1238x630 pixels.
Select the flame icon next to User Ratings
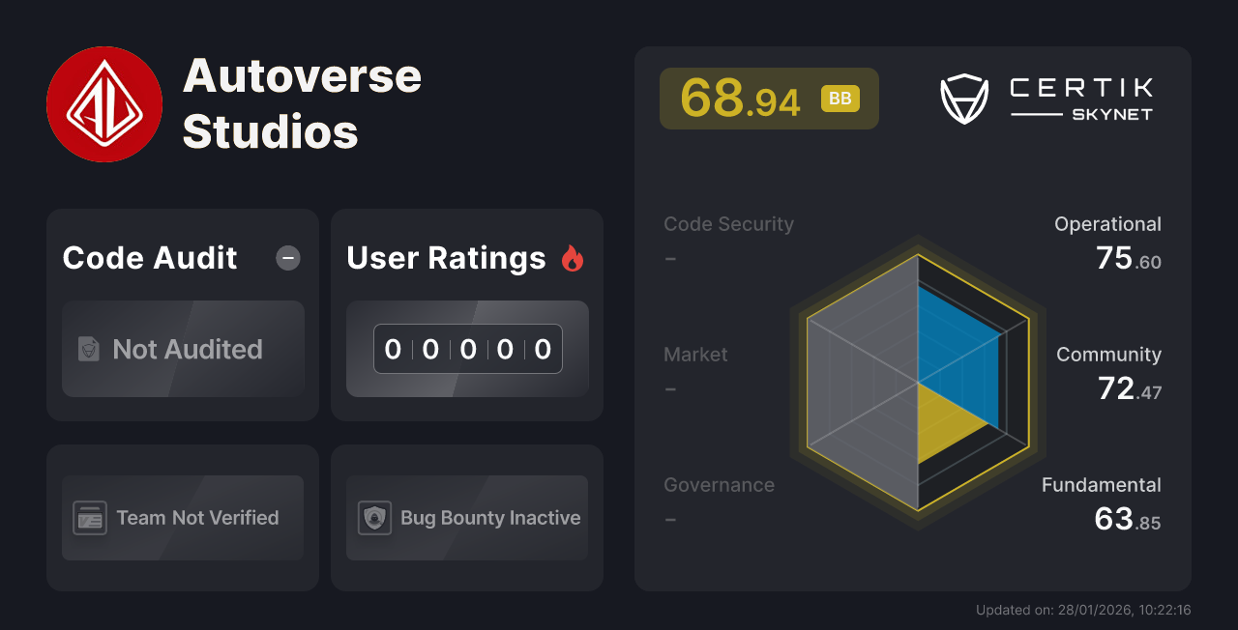575,257
